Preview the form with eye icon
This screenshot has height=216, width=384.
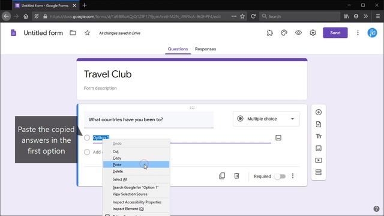pyautogui.click(x=298, y=33)
